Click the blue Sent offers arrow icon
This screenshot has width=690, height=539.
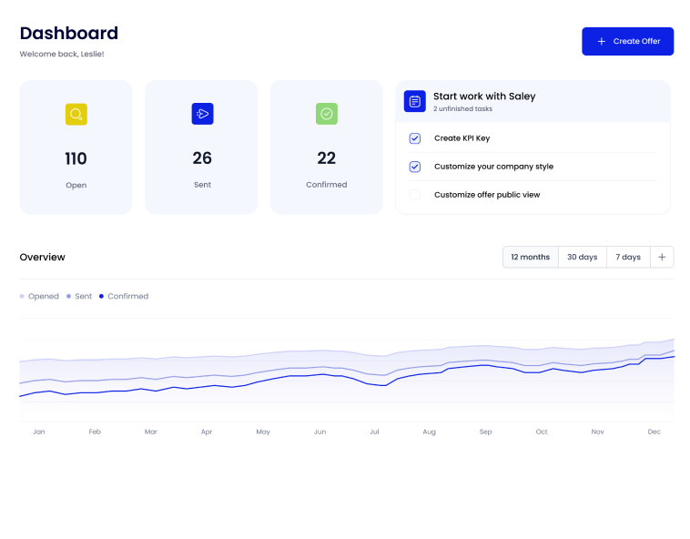[202, 114]
